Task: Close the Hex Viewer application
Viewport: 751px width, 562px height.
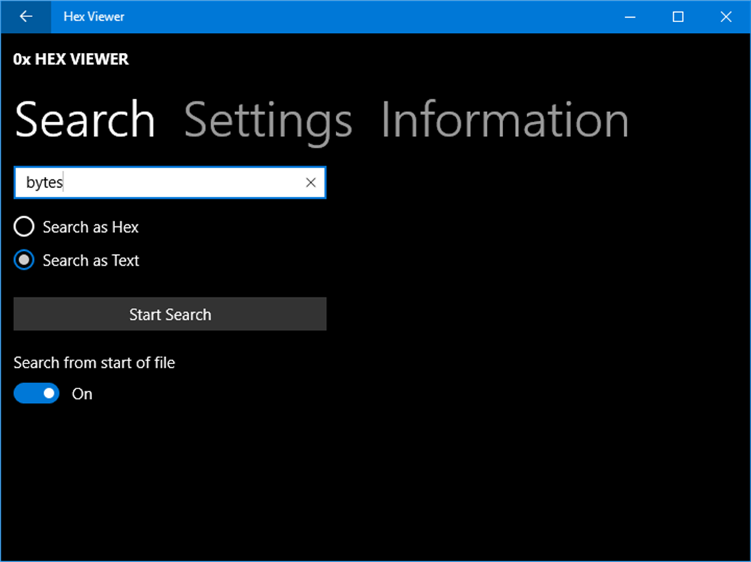Action: coord(726,16)
